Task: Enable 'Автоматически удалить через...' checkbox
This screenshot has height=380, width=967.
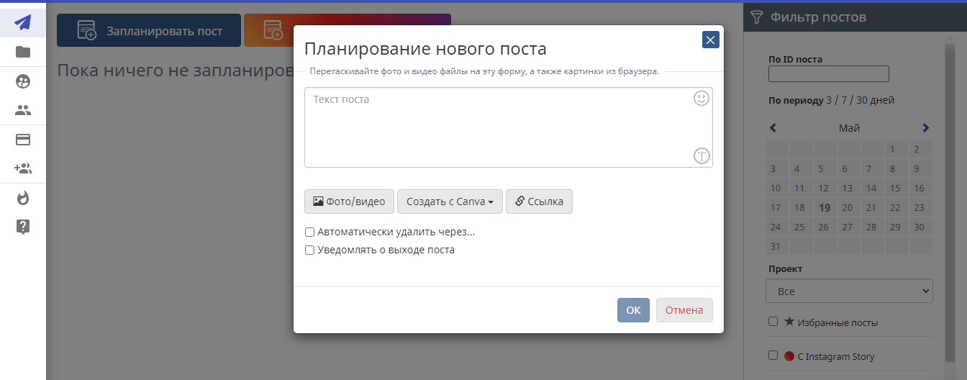Action: click(310, 232)
